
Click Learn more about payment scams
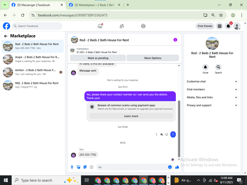click(x=131, y=116)
